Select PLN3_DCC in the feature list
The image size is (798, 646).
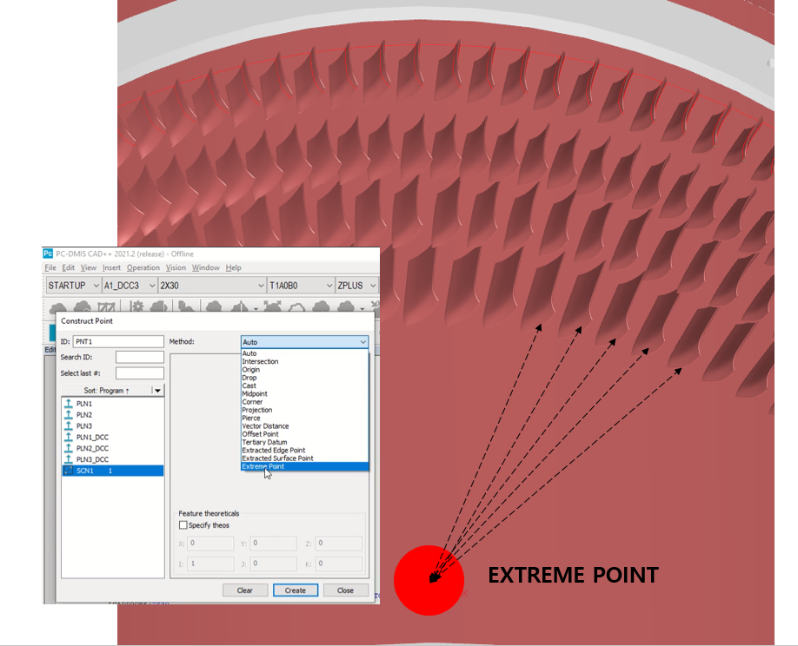[x=112, y=459]
